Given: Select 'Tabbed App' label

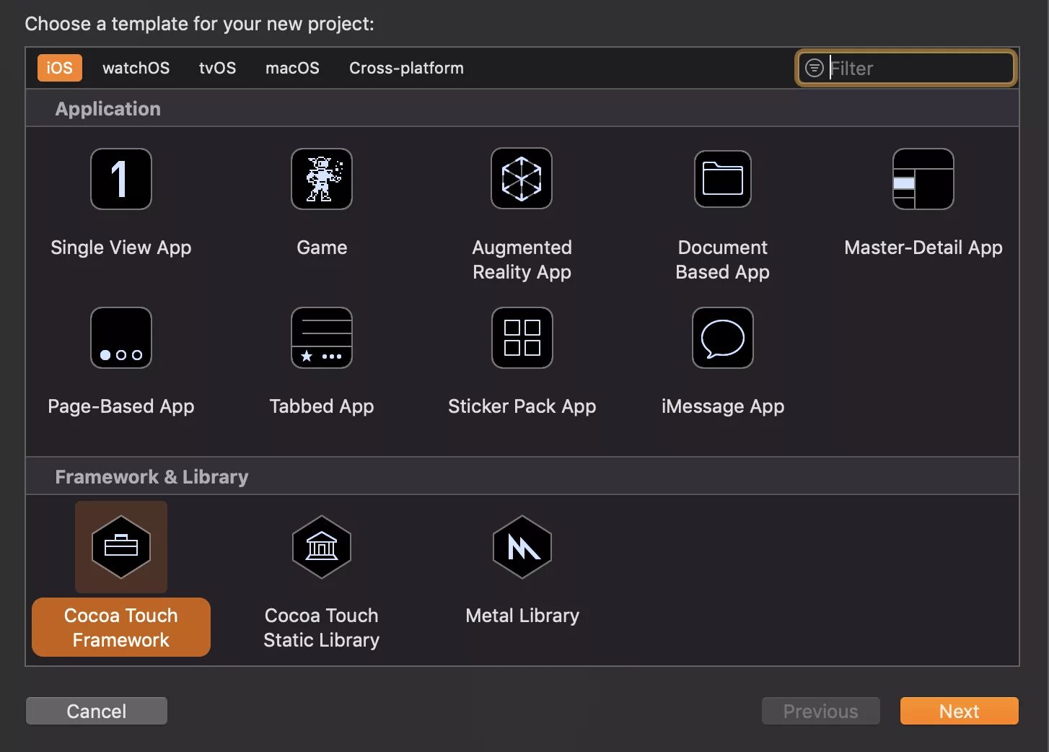Looking at the screenshot, I should point(322,406).
